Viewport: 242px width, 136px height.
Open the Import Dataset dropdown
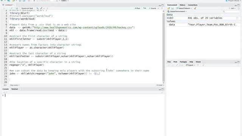pos(184,8)
